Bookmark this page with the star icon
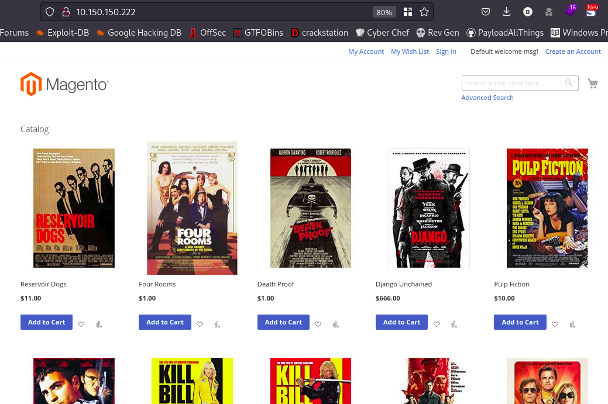 [x=424, y=12]
